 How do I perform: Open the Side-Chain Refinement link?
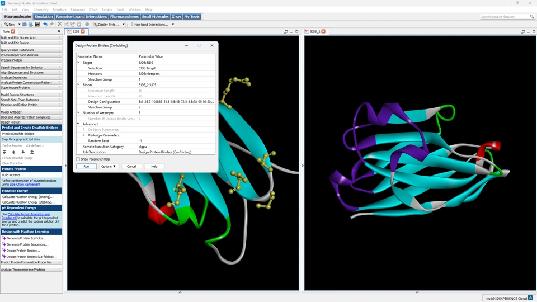[x=25, y=184]
